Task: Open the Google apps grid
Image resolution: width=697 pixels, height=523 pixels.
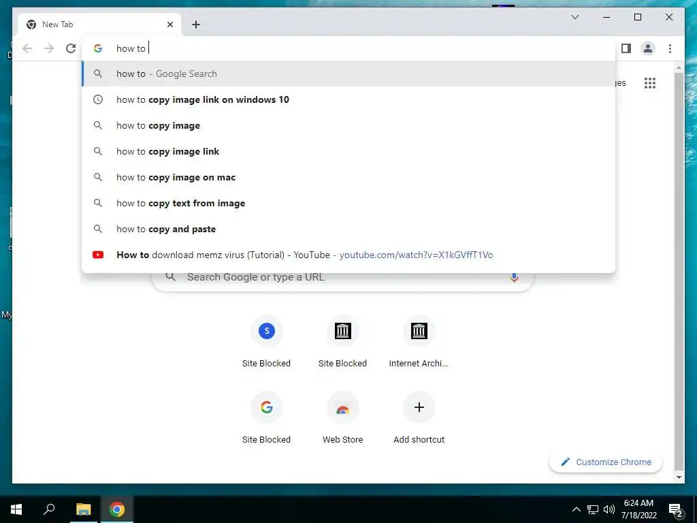Action: click(x=650, y=83)
